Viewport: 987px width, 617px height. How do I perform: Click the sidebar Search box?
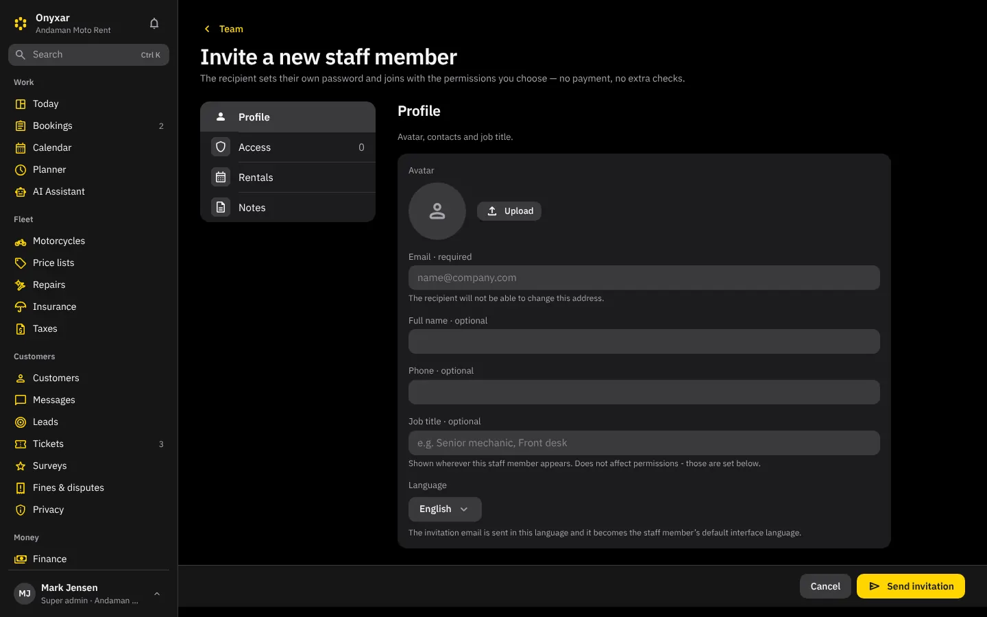click(x=88, y=55)
